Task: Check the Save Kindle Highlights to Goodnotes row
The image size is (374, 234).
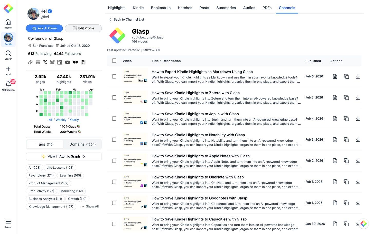Action: (114, 203)
